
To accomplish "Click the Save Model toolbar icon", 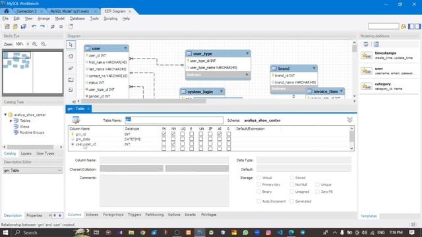I will [24, 26].
